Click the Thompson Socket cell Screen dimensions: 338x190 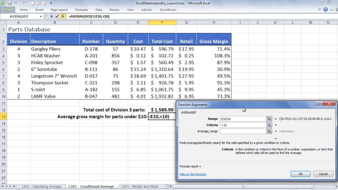coord(55,83)
